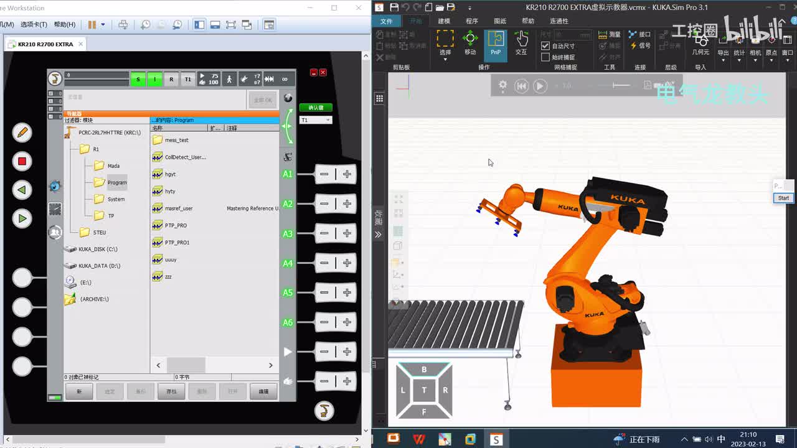The height and width of the screenshot is (448, 797).
Task: Switch VMware to Unity mode icon
Action: point(247,25)
